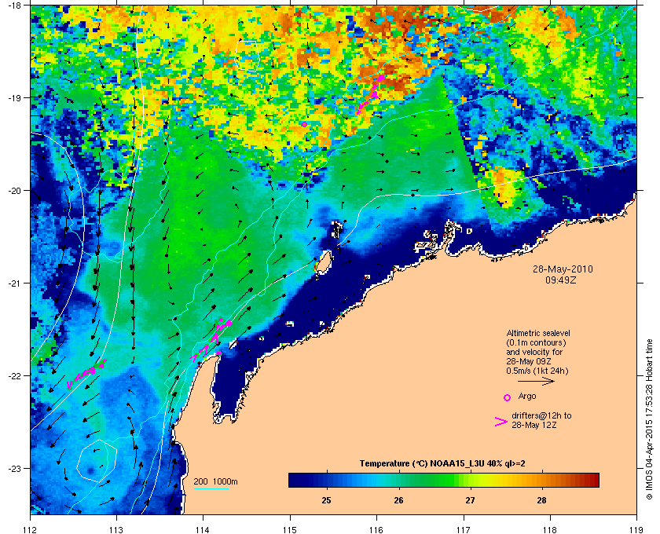The image size is (660, 534).
Task: Click the 200 1000m depth label
Action: [215, 482]
